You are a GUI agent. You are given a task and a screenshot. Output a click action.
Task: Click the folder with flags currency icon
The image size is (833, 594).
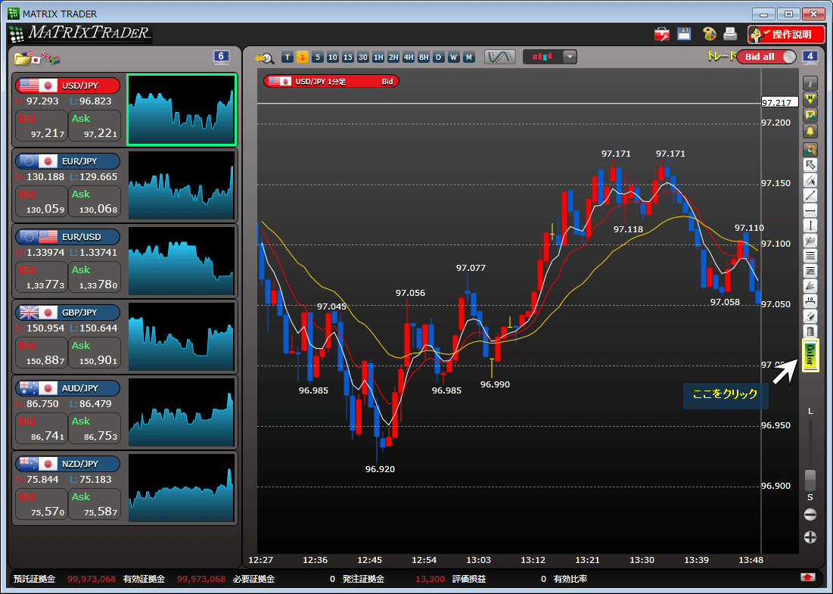tap(36, 58)
